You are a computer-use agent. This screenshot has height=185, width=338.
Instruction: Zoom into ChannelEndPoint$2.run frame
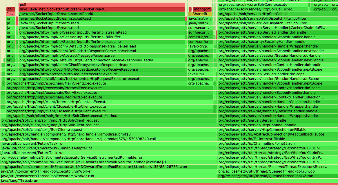pos(278,144)
